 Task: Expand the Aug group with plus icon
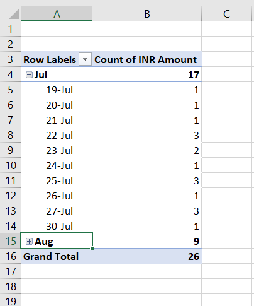click(29, 242)
